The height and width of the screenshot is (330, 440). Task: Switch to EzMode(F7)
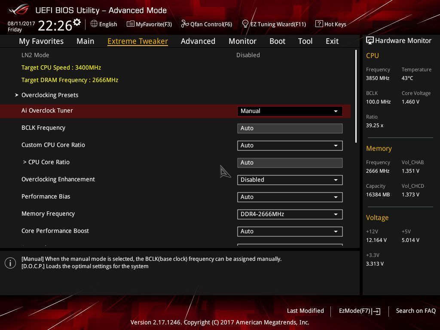pyautogui.click(x=360, y=311)
